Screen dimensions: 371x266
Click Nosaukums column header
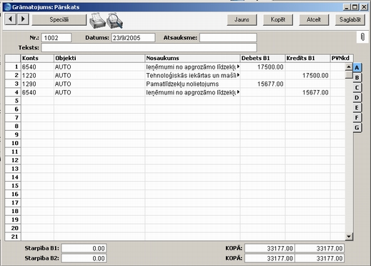pyautogui.click(x=192, y=58)
